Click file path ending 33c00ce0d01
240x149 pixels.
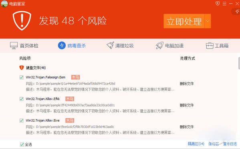75,105
